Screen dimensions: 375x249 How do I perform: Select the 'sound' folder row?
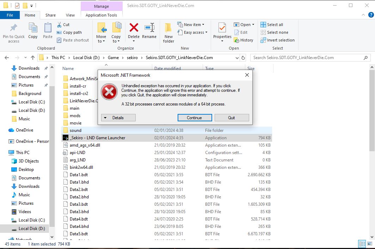[167, 130]
